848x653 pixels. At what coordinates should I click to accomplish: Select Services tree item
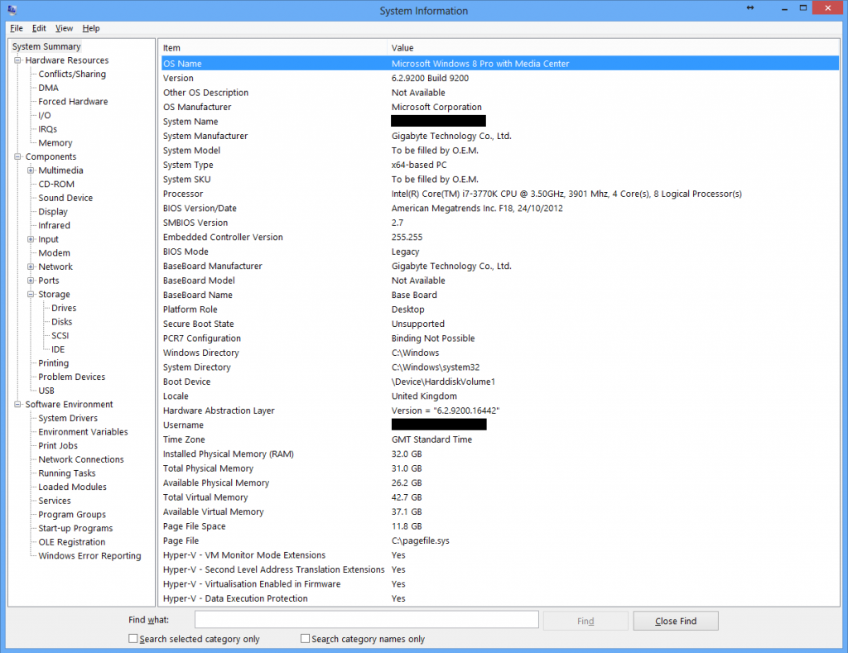55,501
